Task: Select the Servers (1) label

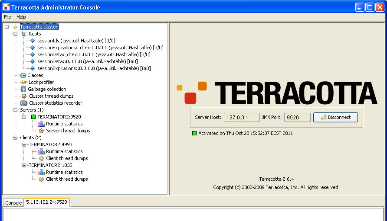Action: click(x=32, y=110)
